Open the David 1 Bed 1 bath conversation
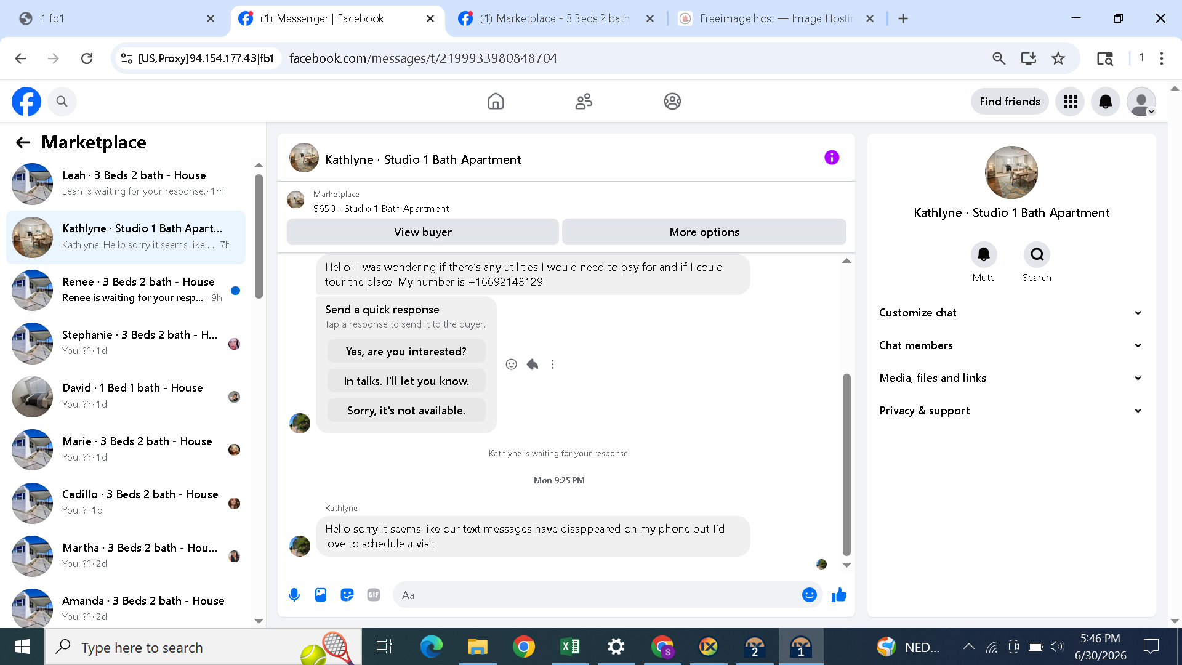Screen dimensions: 1182x665 coord(126,397)
